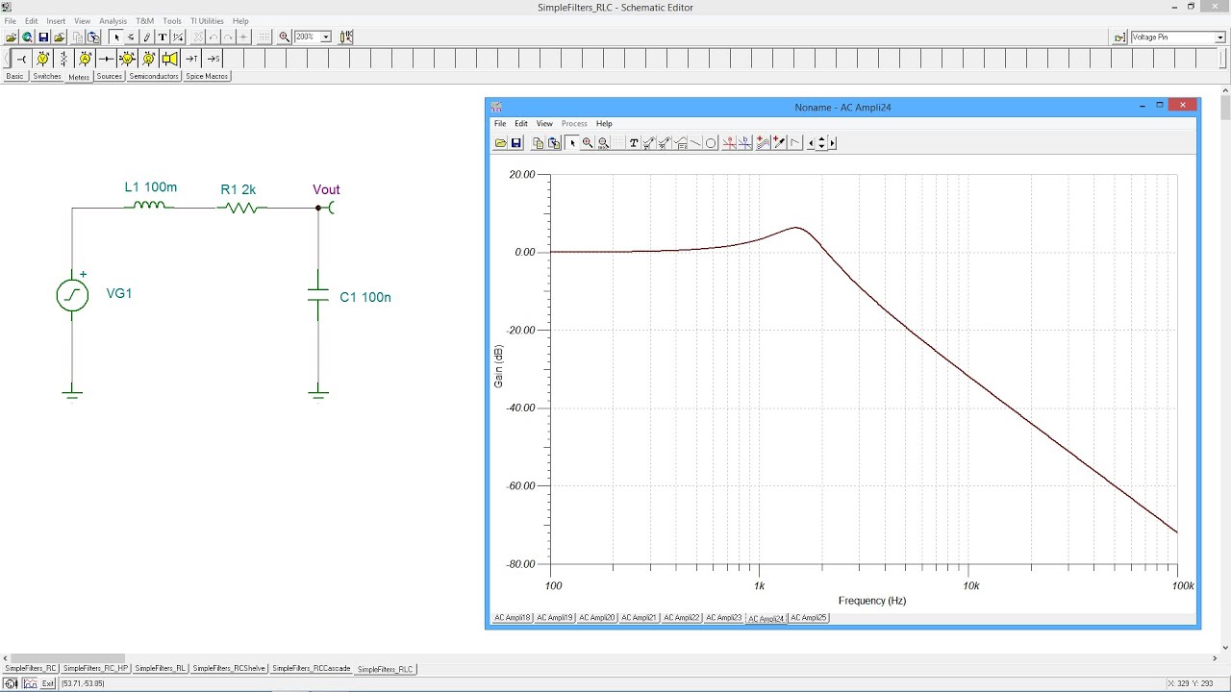Screen dimensions: 1231x692
Task: Save the schematic with the floppy disk icon
Action: 43,37
